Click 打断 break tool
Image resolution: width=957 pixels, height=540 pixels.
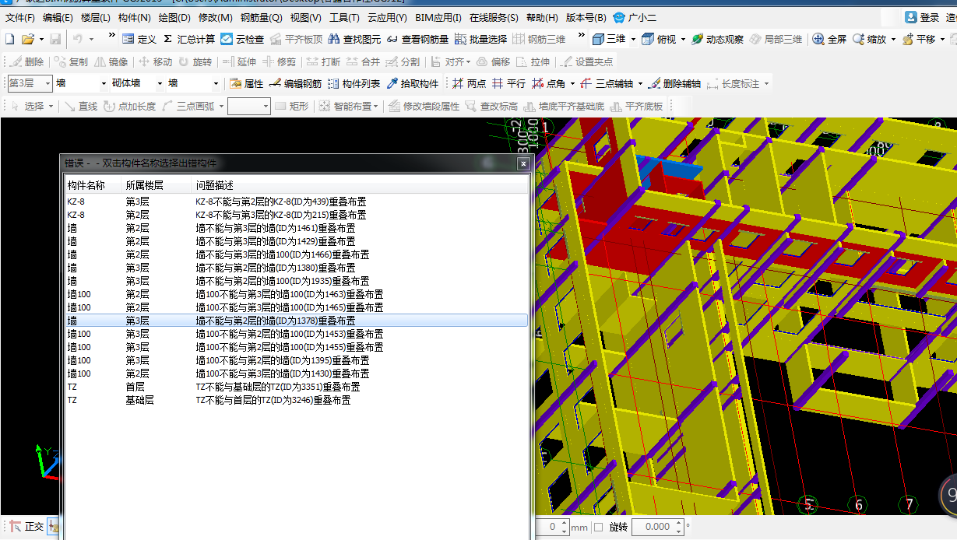point(323,61)
